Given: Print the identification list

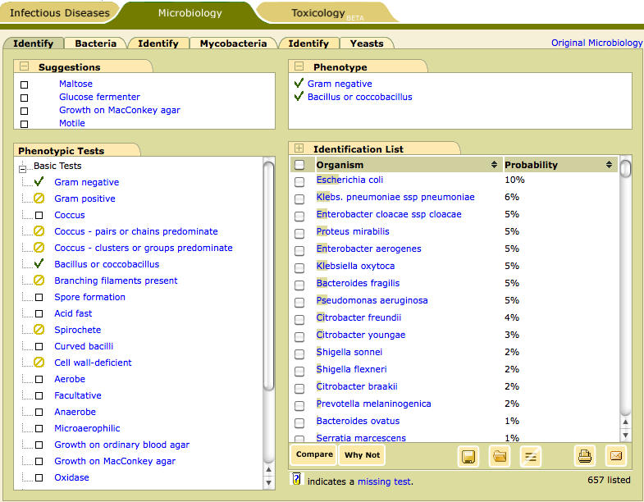Looking at the screenshot, I should pyautogui.click(x=585, y=455).
